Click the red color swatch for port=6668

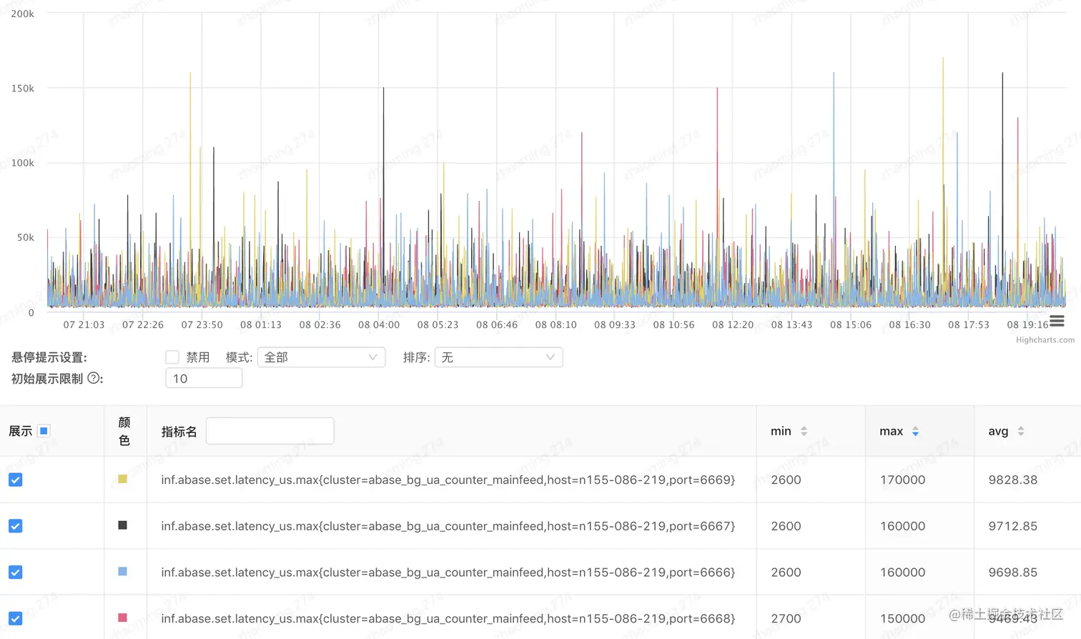[x=122, y=618]
